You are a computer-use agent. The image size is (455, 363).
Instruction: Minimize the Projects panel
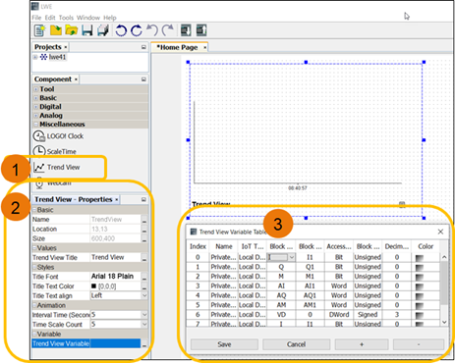pos(143,47)
